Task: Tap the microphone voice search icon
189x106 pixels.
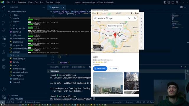Action: 135,18
